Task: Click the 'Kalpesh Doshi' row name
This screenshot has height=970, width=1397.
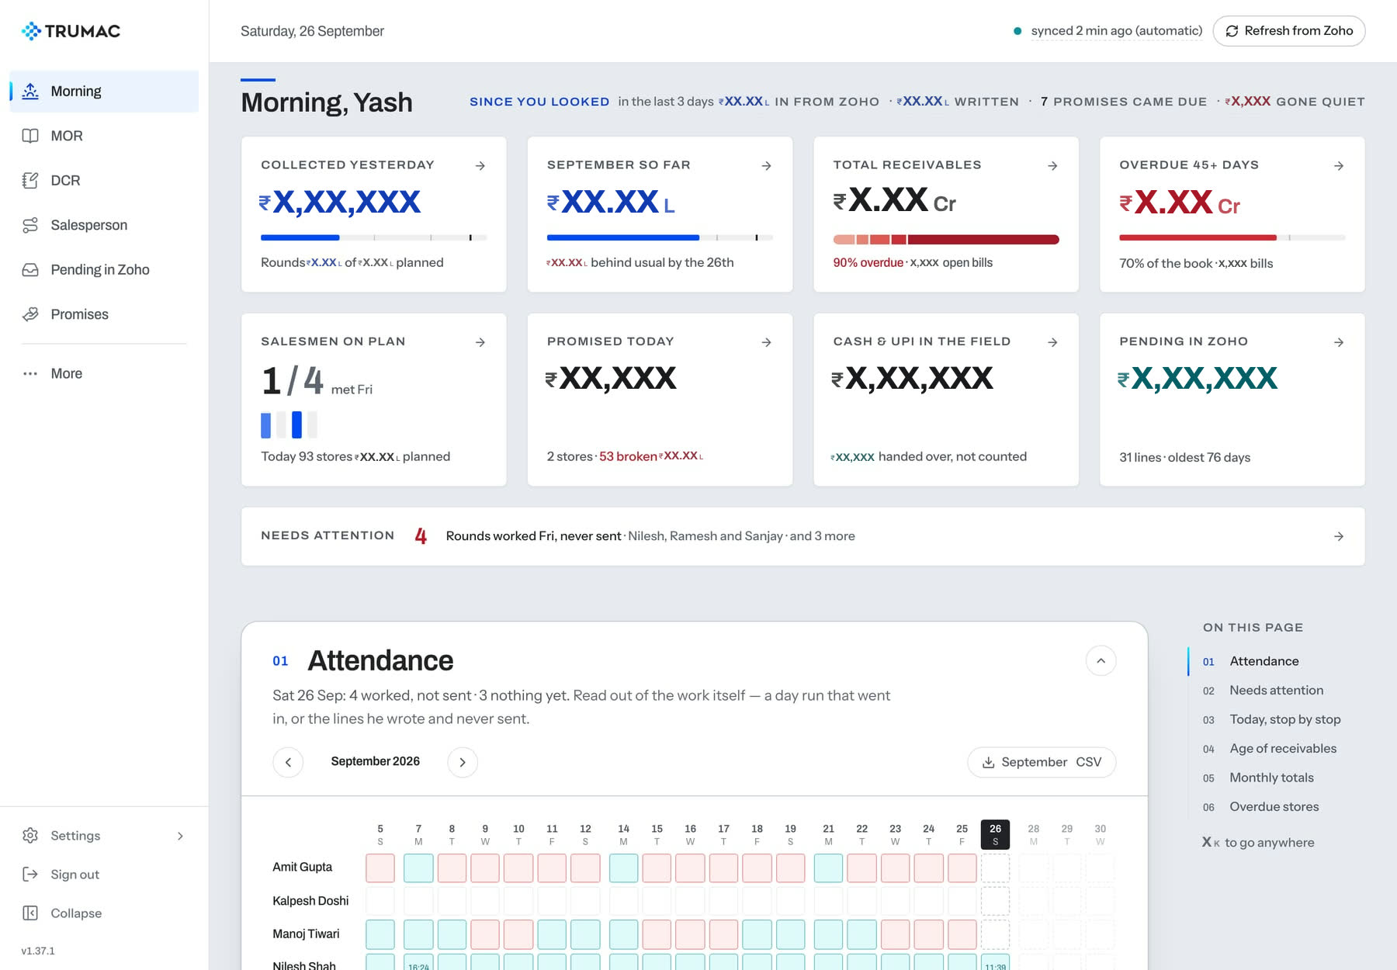Action: pyautogui.click(x=310, y=901)
